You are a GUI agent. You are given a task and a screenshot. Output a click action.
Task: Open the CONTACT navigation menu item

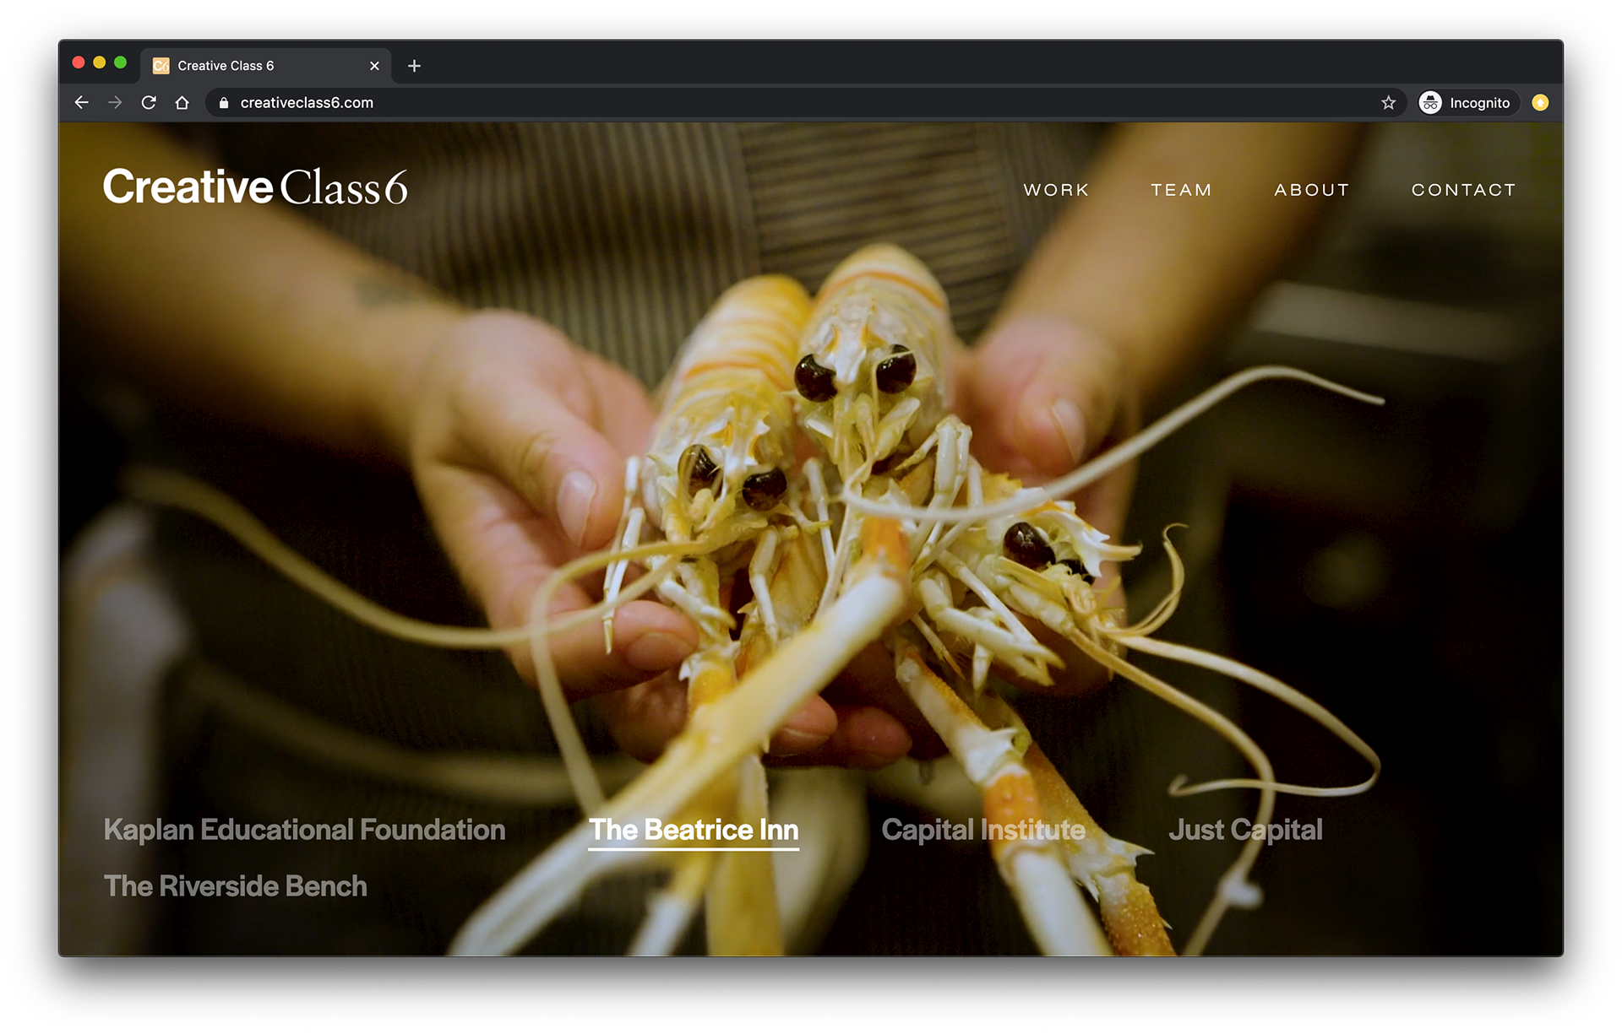pos(1463,190)
